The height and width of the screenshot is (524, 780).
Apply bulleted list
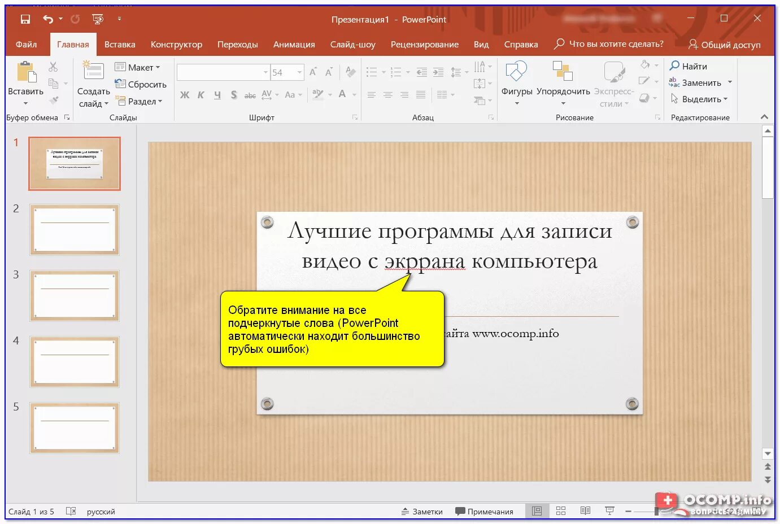click(x=371, y=72)
